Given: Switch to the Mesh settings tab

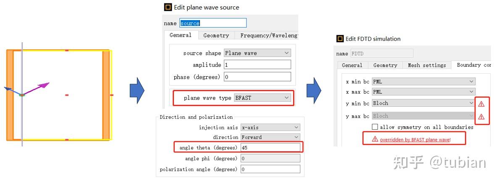Looking at the screenshot, I should coord(427,65).
